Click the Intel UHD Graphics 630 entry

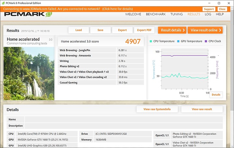coord(42,145)
